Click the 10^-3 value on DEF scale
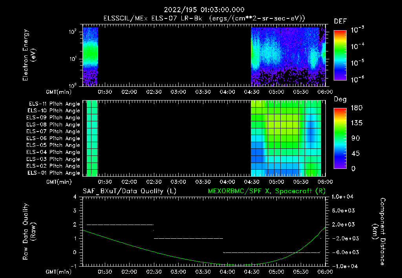The height and width of the screenshot is (278, 402). point(357,30)
